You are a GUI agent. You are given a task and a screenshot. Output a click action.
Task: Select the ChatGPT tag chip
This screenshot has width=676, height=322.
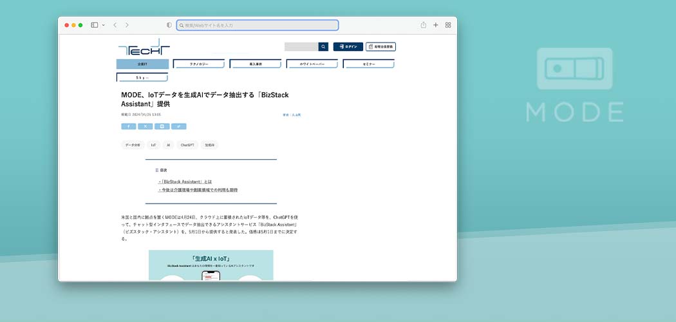[x=187, y=145]
